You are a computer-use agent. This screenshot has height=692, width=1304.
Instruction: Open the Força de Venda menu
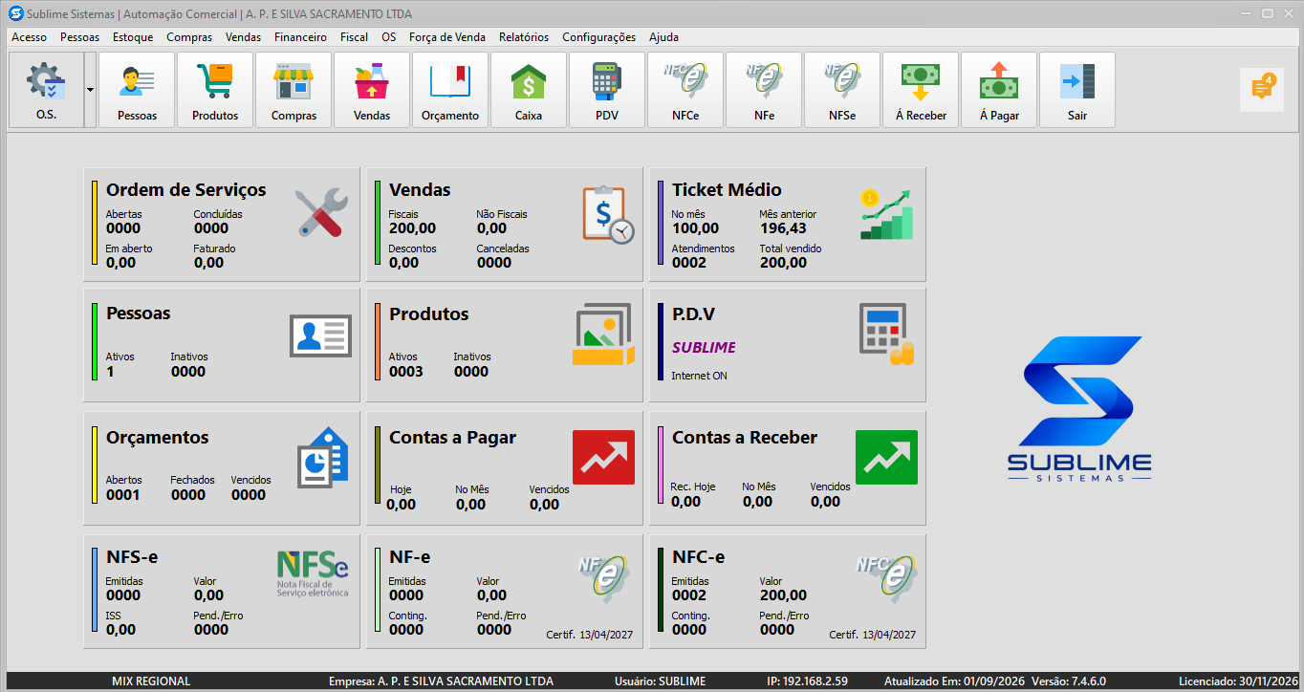point(446,37)
